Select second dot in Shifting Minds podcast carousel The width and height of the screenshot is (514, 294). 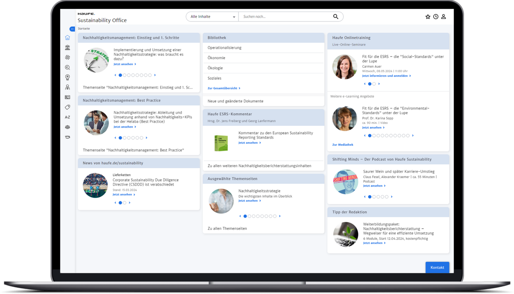pyautogui.click(x=374, y=197)
